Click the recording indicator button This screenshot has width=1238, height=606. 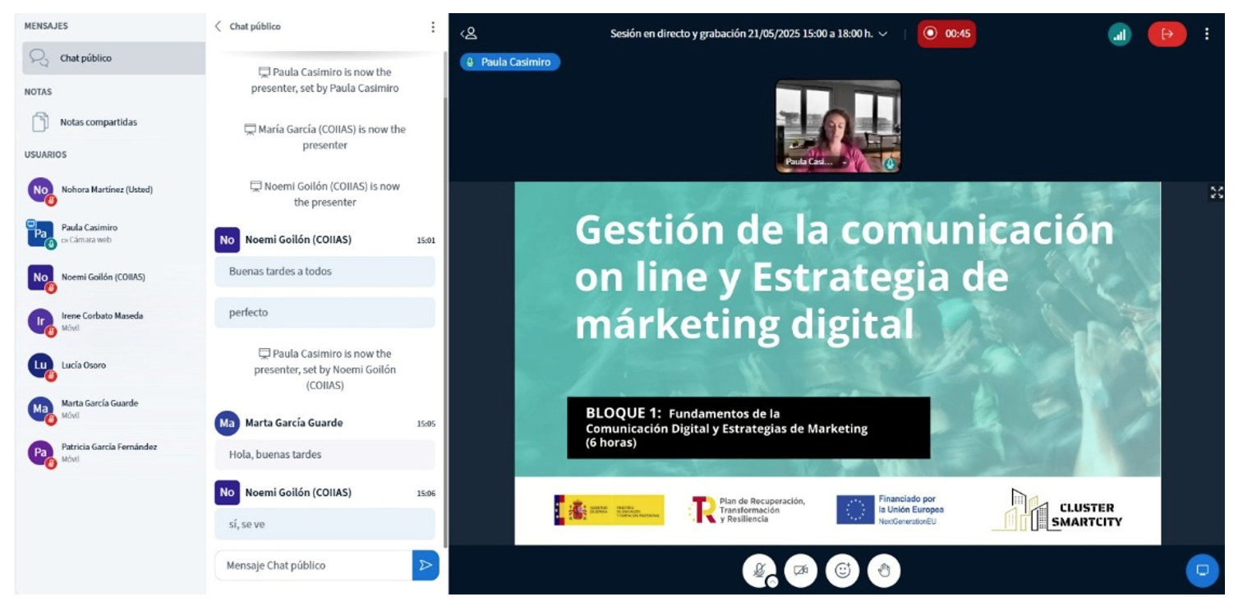click(946, 34)
